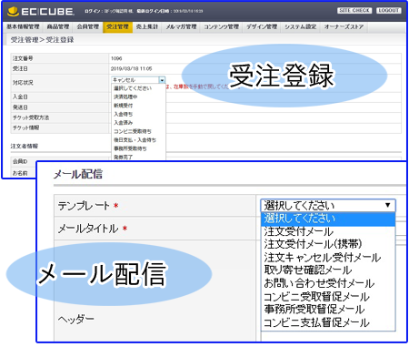Click the EC-CUBE logo
The height and width of the screenshot is (357, 409).
[x=41, y=11]
